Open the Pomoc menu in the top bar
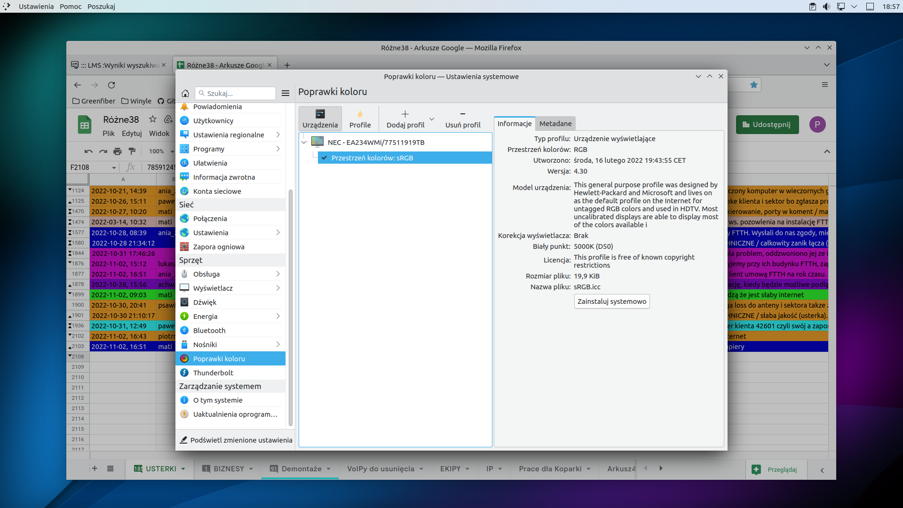Image resolution: width=903 pixels, height=508 pixels. click(x=71, y=7)
